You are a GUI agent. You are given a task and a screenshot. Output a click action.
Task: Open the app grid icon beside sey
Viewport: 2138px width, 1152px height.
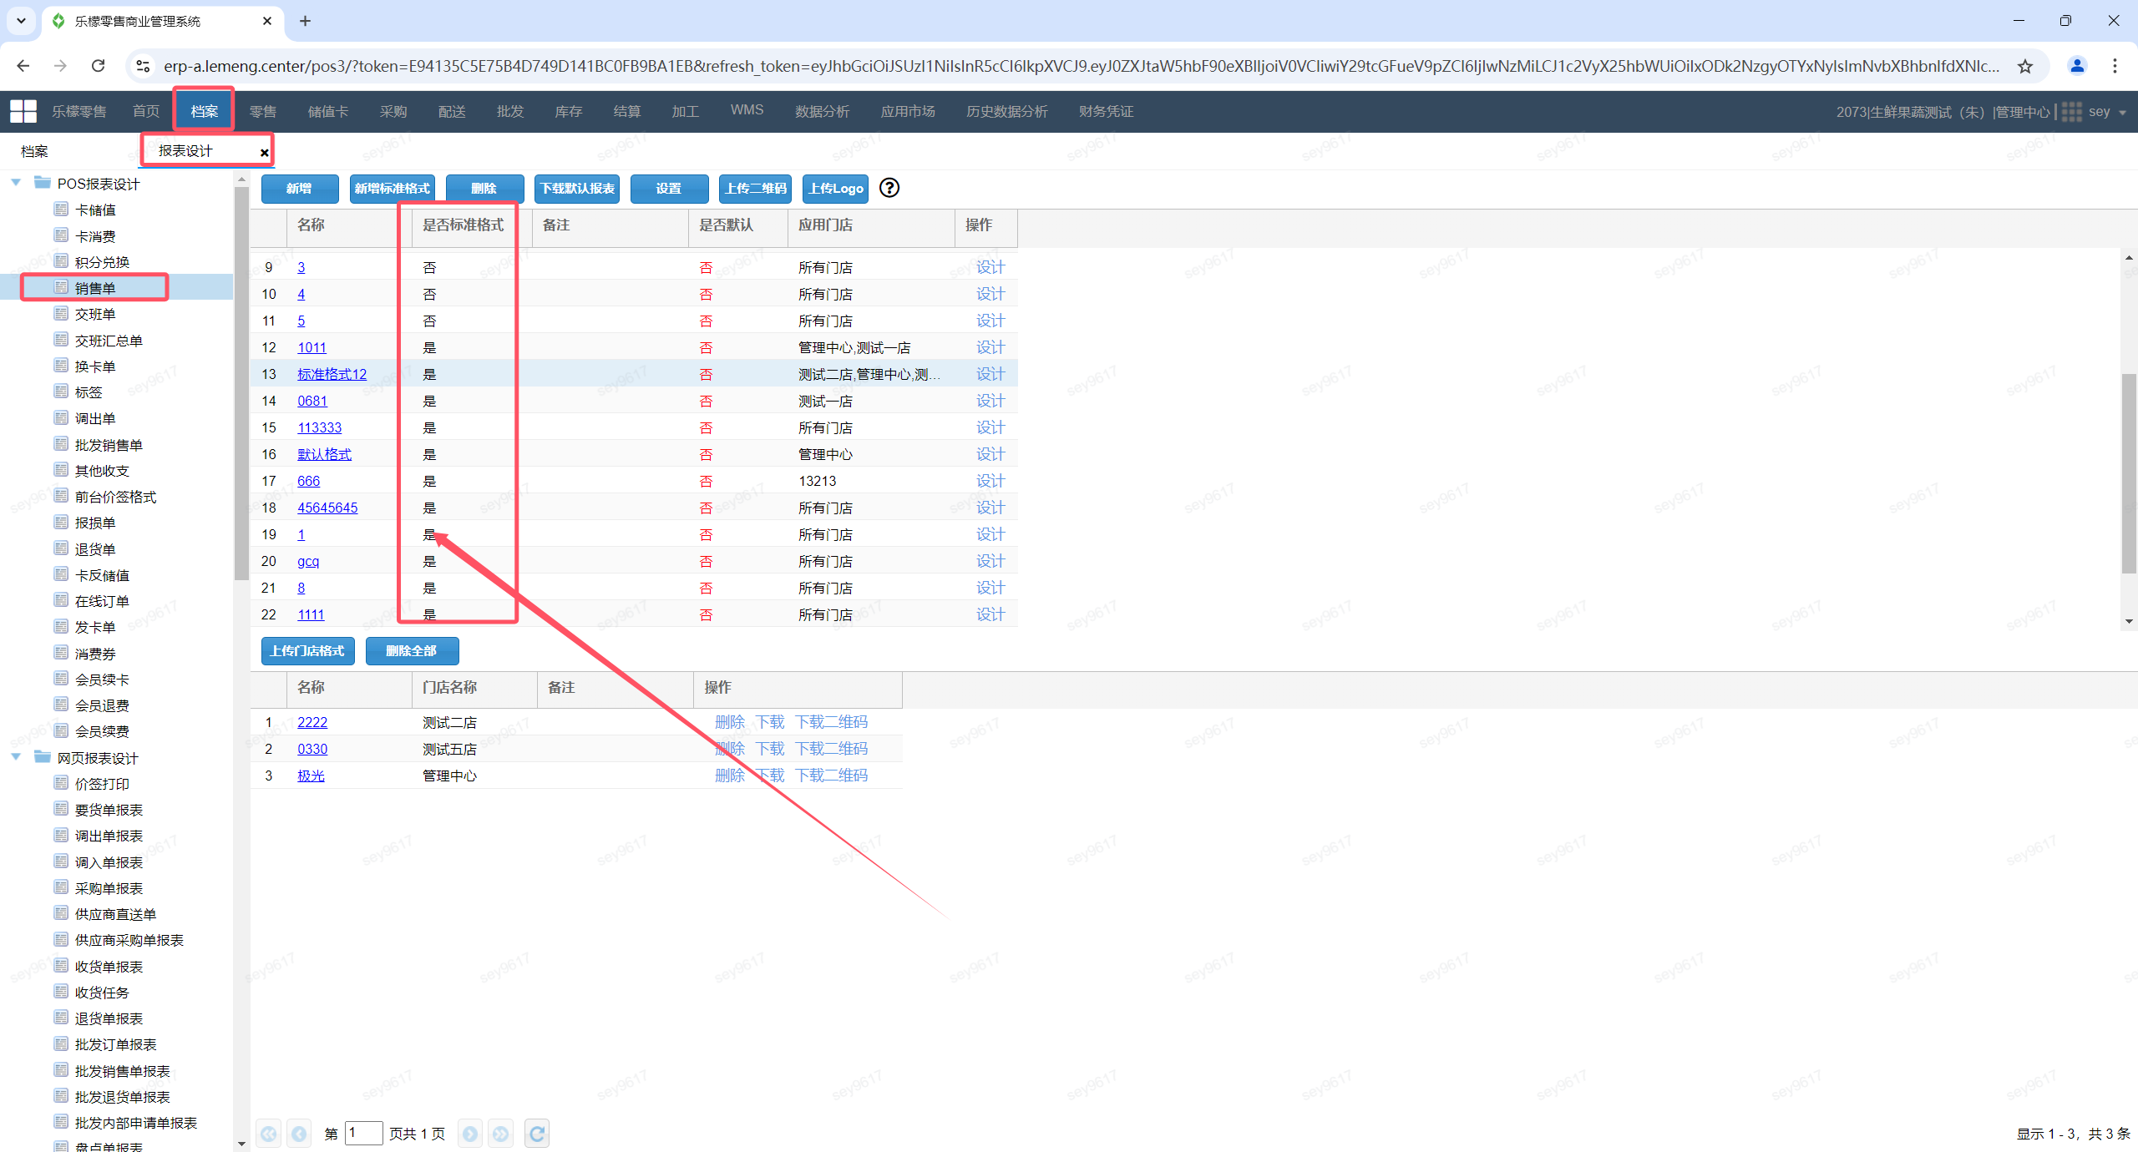2071,112
